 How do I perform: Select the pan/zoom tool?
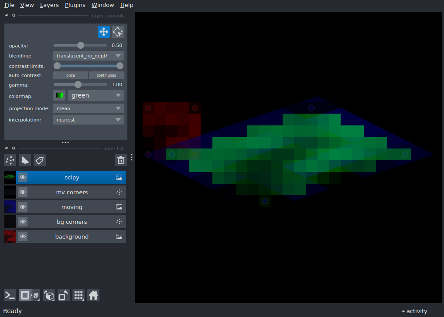103,31
